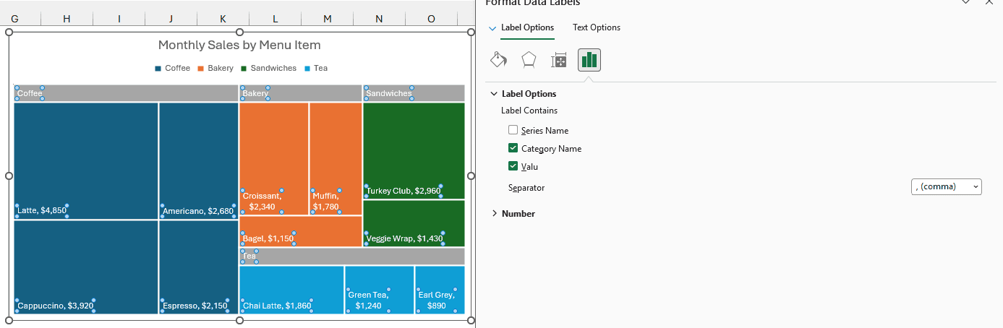Select the Earl Grey, $890 data label
Viewport: 1003px width, 328px height.
click(436, 300)
